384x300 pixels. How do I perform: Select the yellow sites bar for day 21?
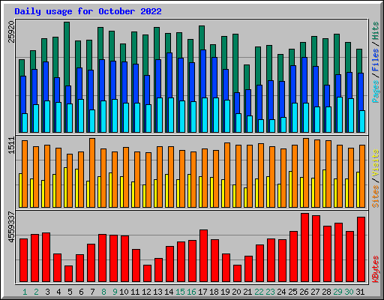pyautogui.click(x=245, y=197)
